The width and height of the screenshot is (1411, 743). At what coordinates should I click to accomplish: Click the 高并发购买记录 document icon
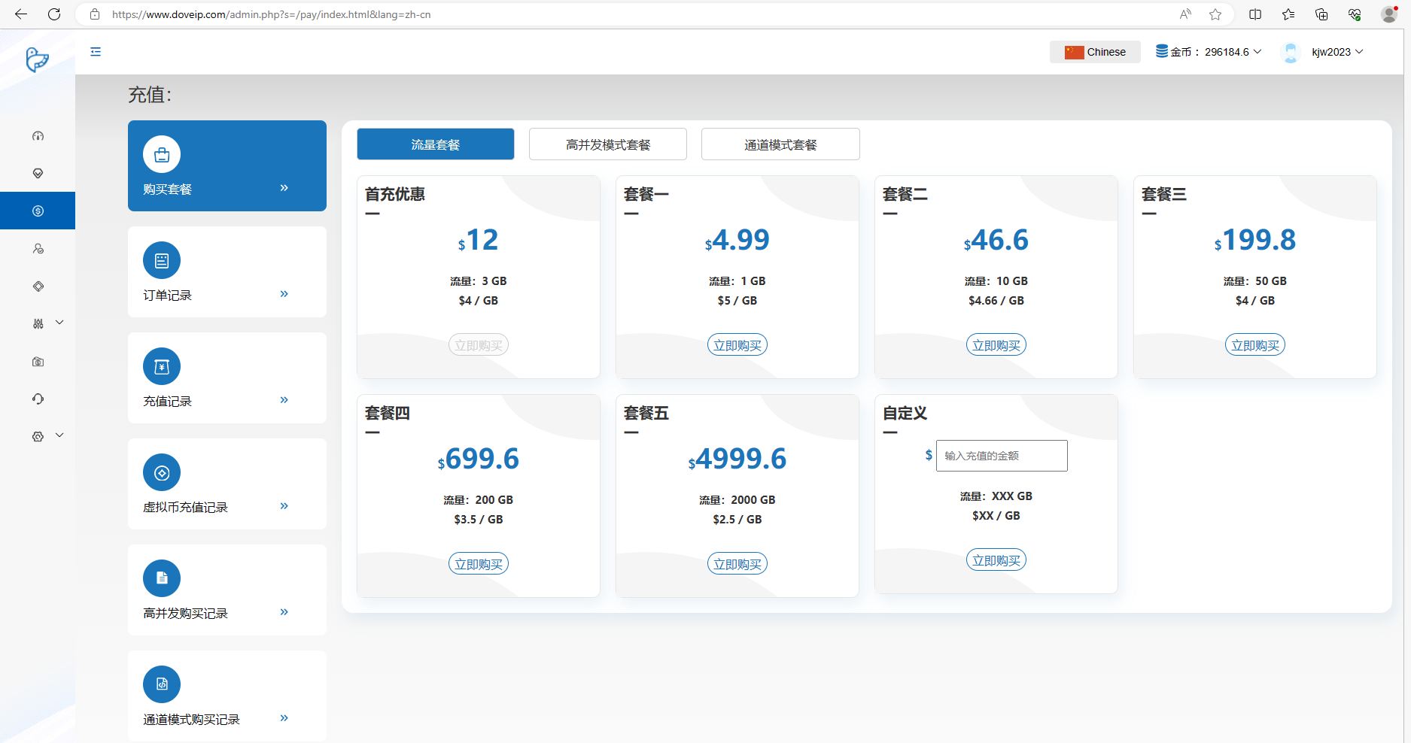162,578
